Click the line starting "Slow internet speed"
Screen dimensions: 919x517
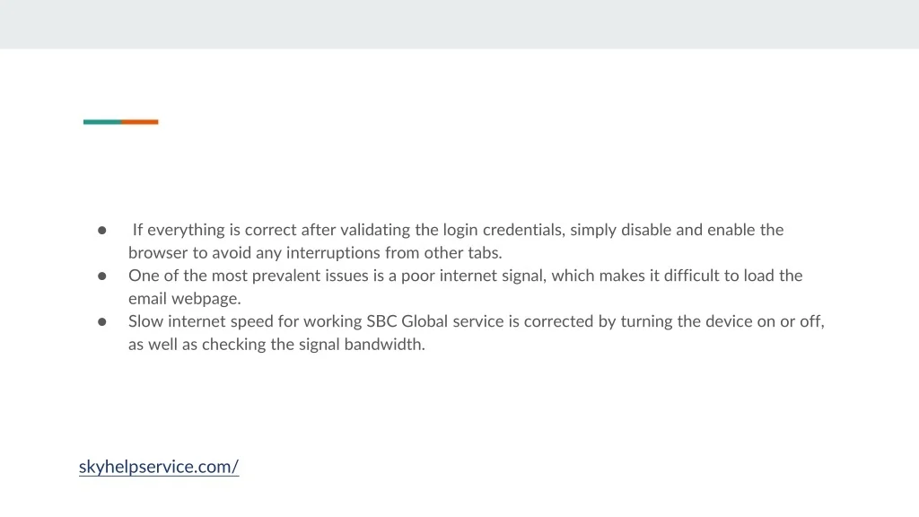[476, 321]
